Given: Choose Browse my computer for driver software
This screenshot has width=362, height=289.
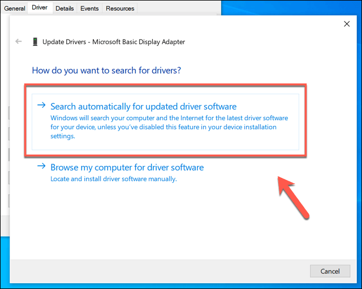Looking at the screenshot, I should [x=127, y=167].
